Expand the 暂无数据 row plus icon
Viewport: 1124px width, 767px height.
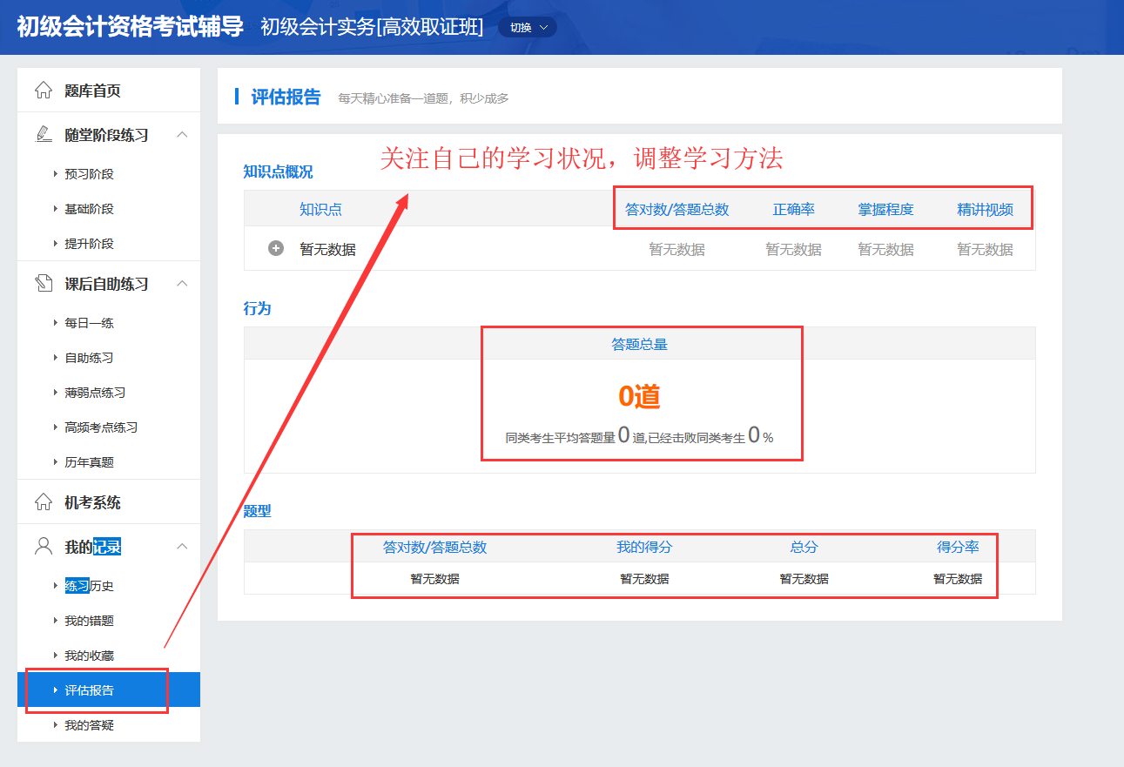pos(276,249)
